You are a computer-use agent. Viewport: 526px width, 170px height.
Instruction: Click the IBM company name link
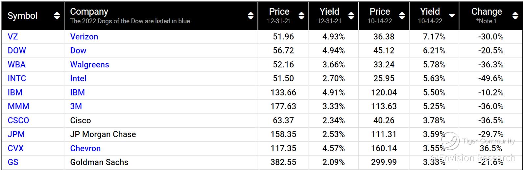[78, 93]
